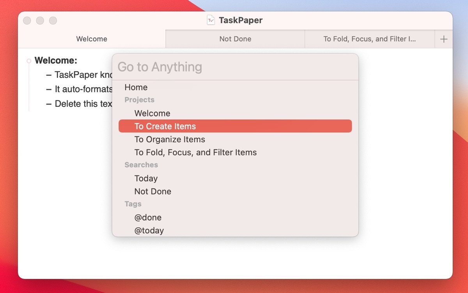468x293 pixels.
Task: Filter by the @today tag
Action: [x=149, y=230]
